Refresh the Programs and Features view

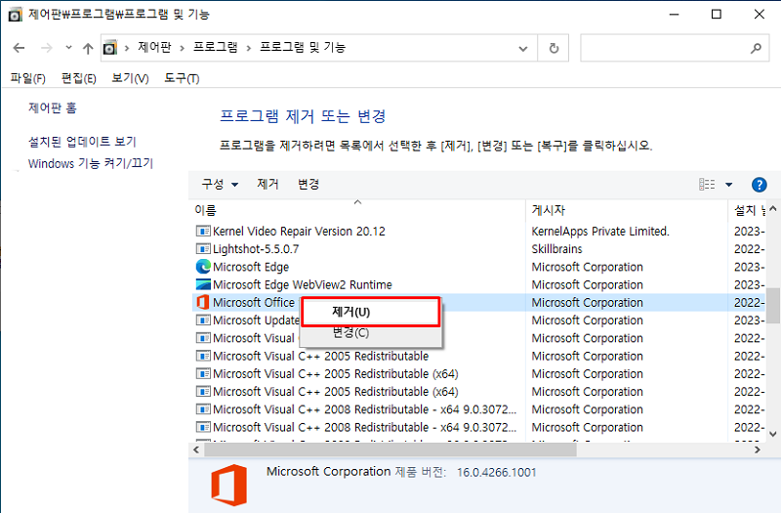(x=554, y=48)
